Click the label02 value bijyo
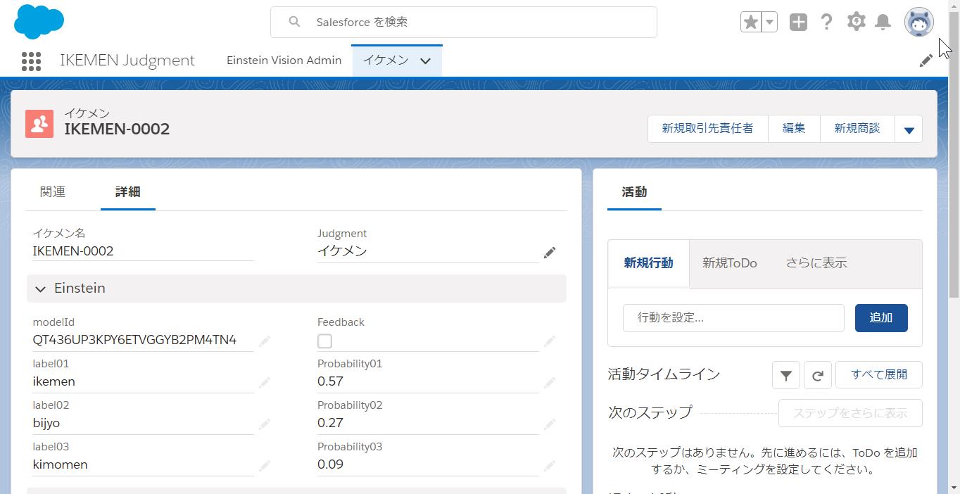This screenshot has height=494, width=960. (x=46, y=423)
